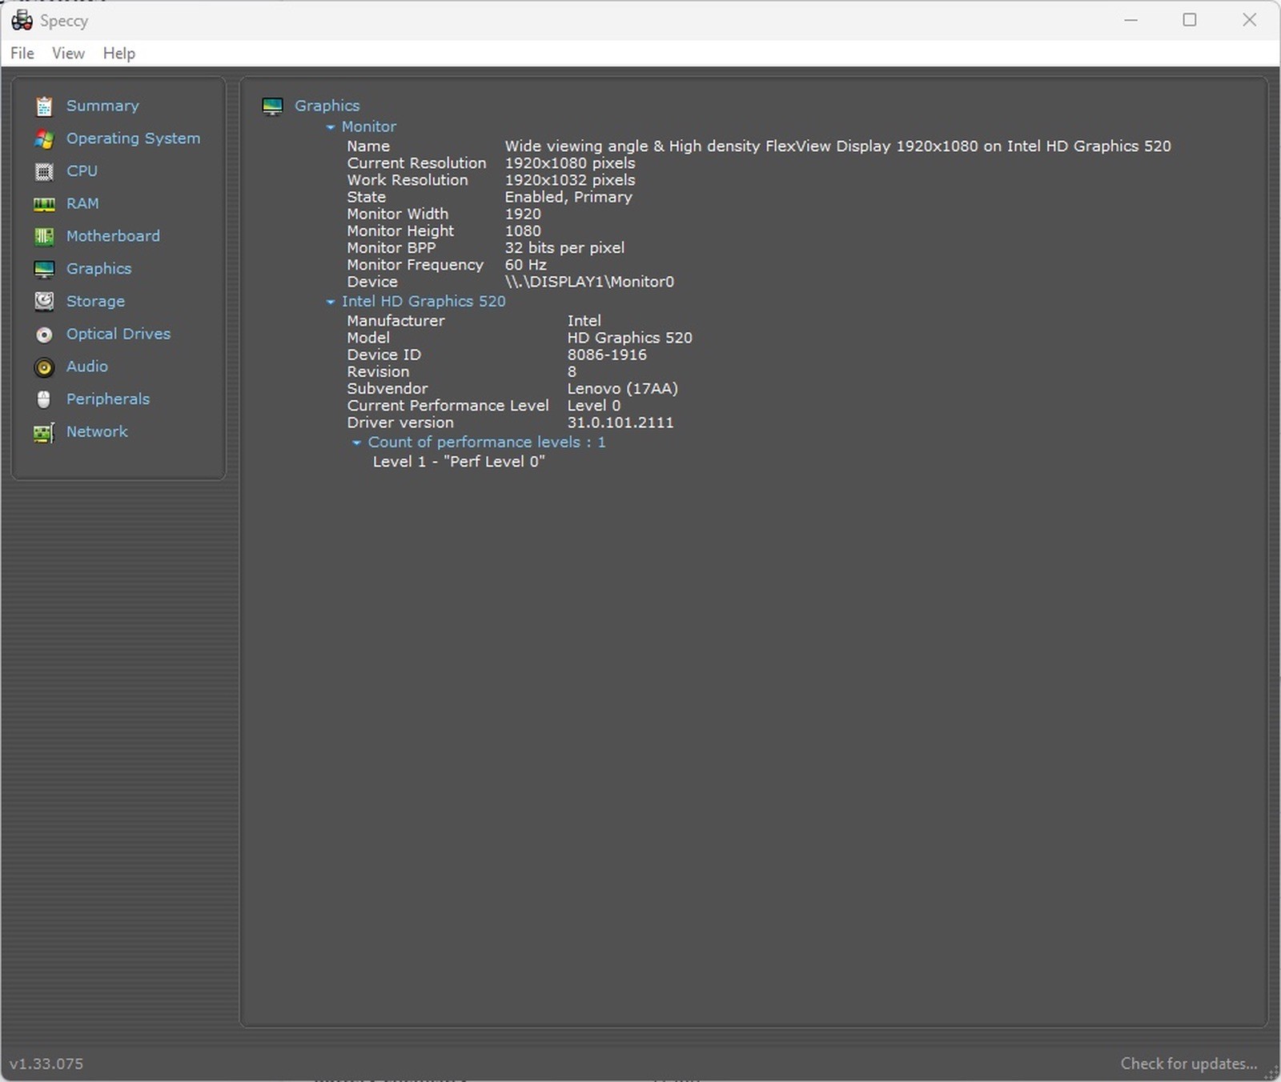Click the Monitor Width value 1920
The height and width of the screenshot is (1082, 1281).
pyautogui.click(x=523, y=214)
